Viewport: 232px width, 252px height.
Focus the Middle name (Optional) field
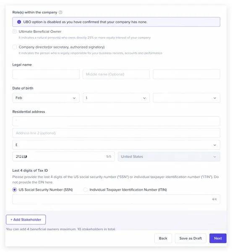(116, 74)
